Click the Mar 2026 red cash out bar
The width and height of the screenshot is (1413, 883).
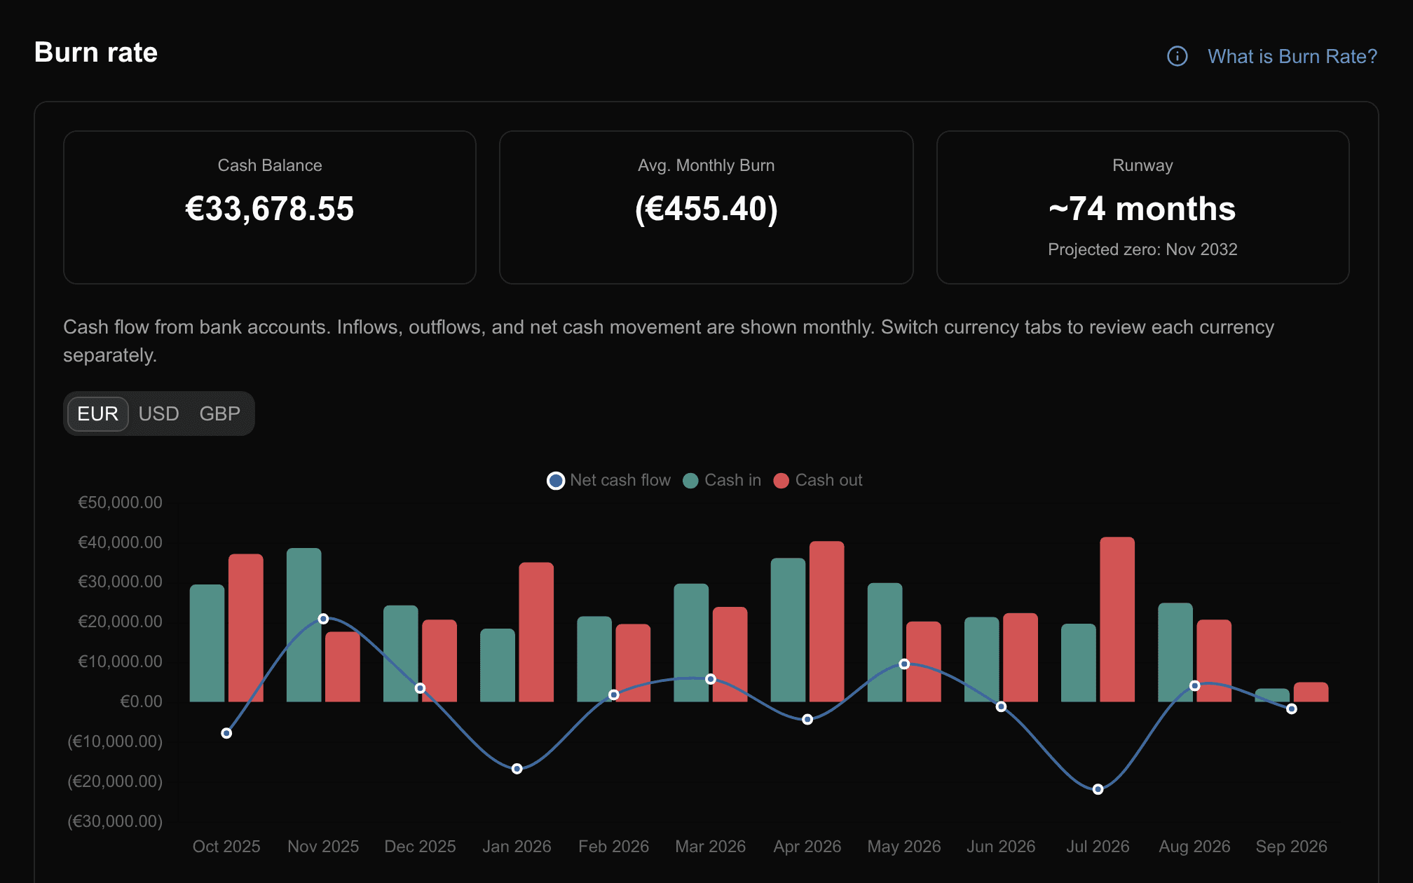tap(730, 655)
